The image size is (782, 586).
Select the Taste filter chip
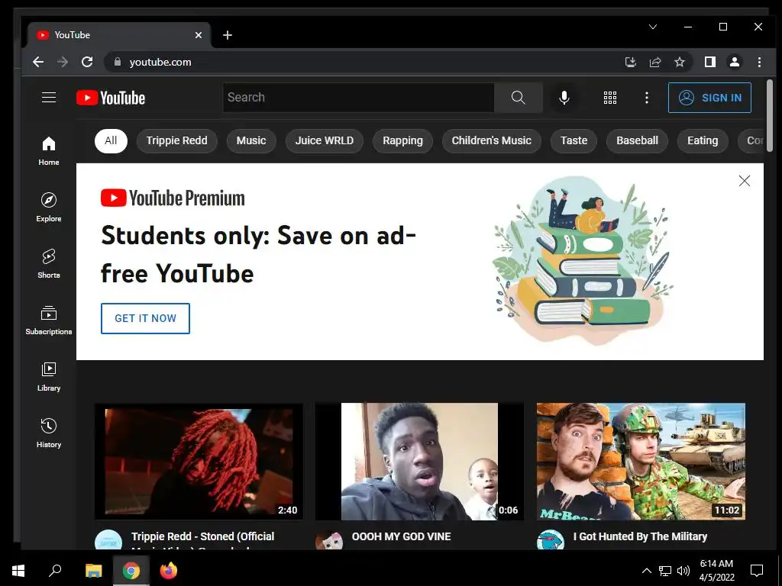point(574,141)
